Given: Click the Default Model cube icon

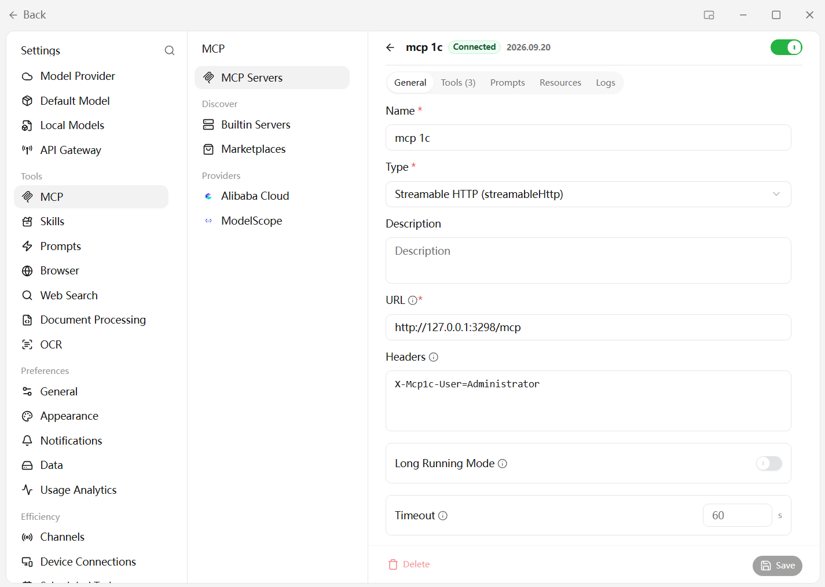Looking at the screenshot, I should coord(27,101).
